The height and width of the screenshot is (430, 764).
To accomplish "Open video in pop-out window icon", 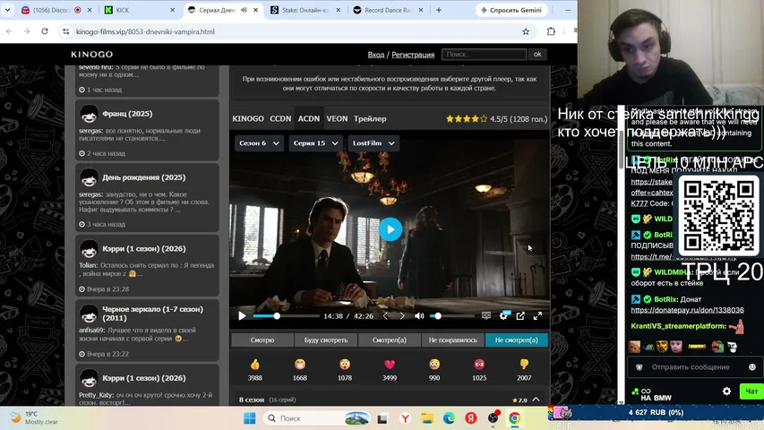I will tap(520, 316).
